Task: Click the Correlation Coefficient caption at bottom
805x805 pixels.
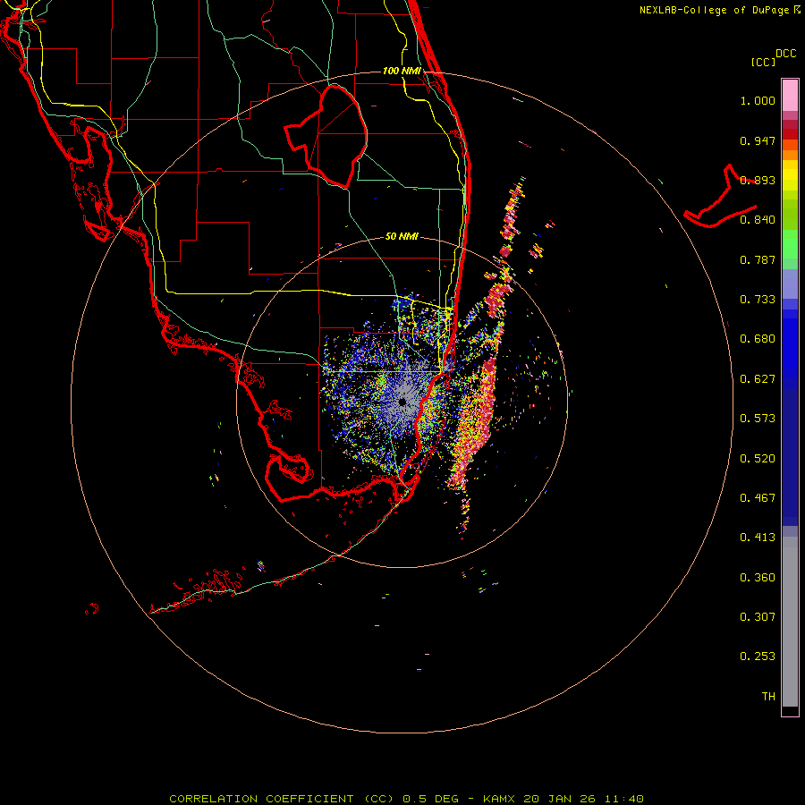Action: (x=406, y=799)
